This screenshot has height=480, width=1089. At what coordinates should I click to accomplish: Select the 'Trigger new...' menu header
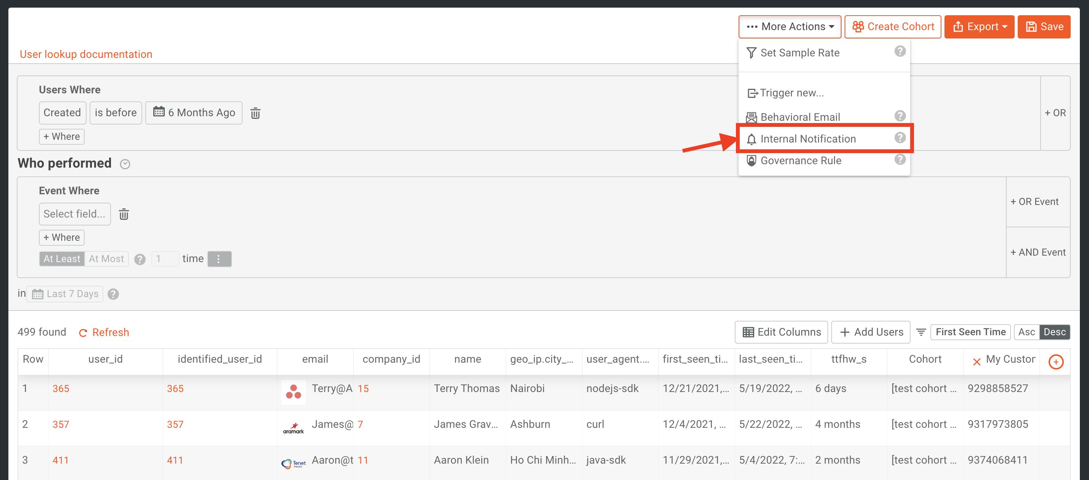[785, 93]
